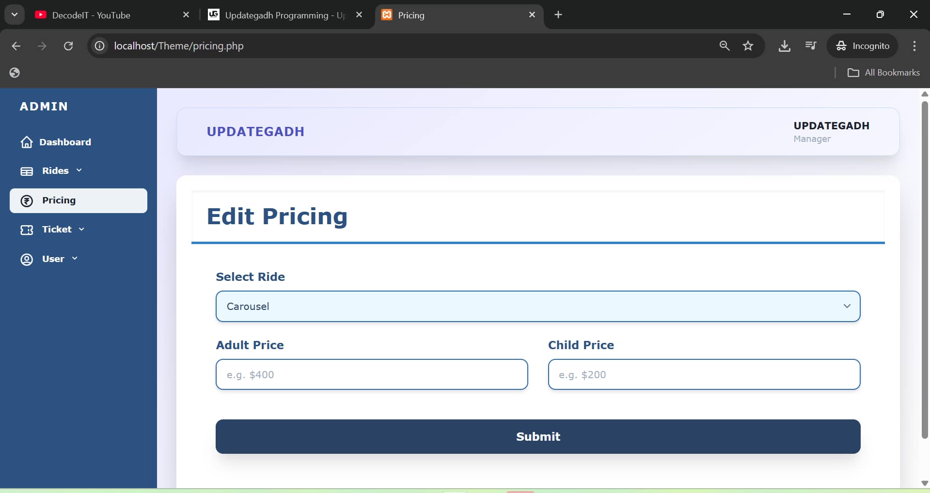Click the rupee Pricing icon in sidebar
Screen dimensions: 930x493
click(x=27, y=200)
